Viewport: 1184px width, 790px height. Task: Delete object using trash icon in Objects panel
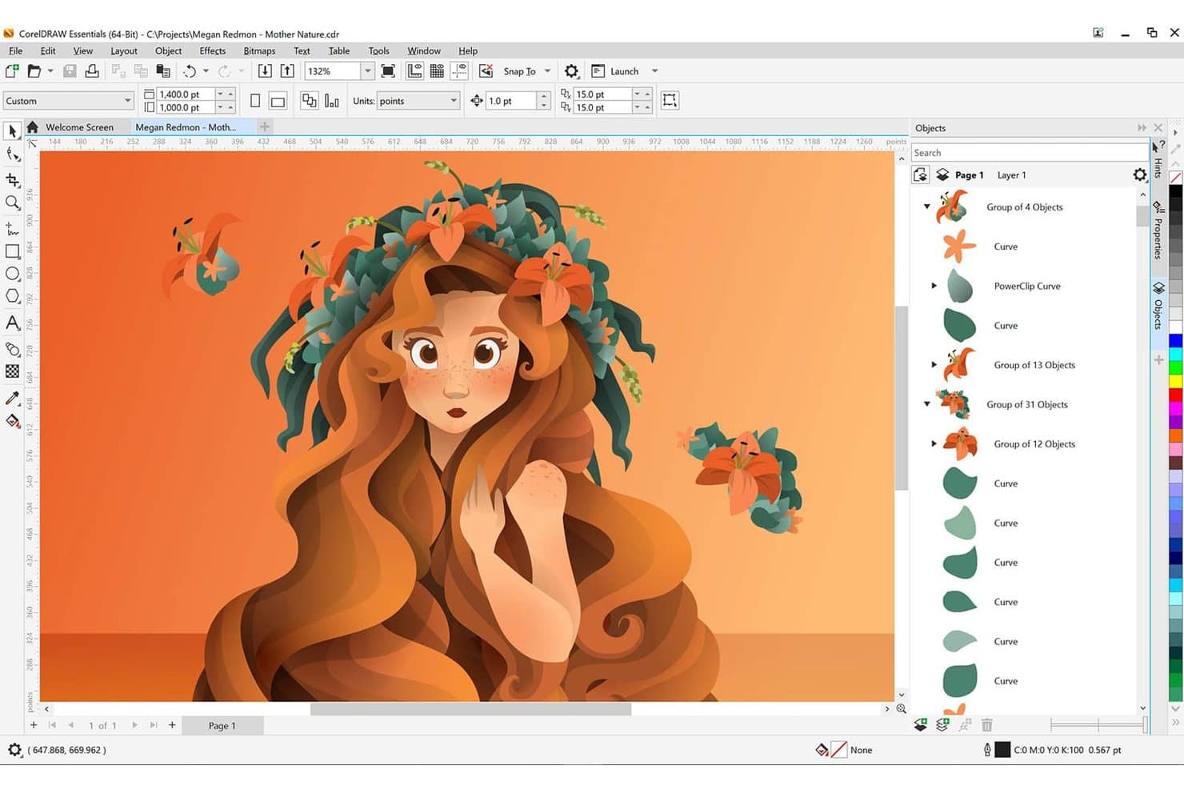pos(987,725)
